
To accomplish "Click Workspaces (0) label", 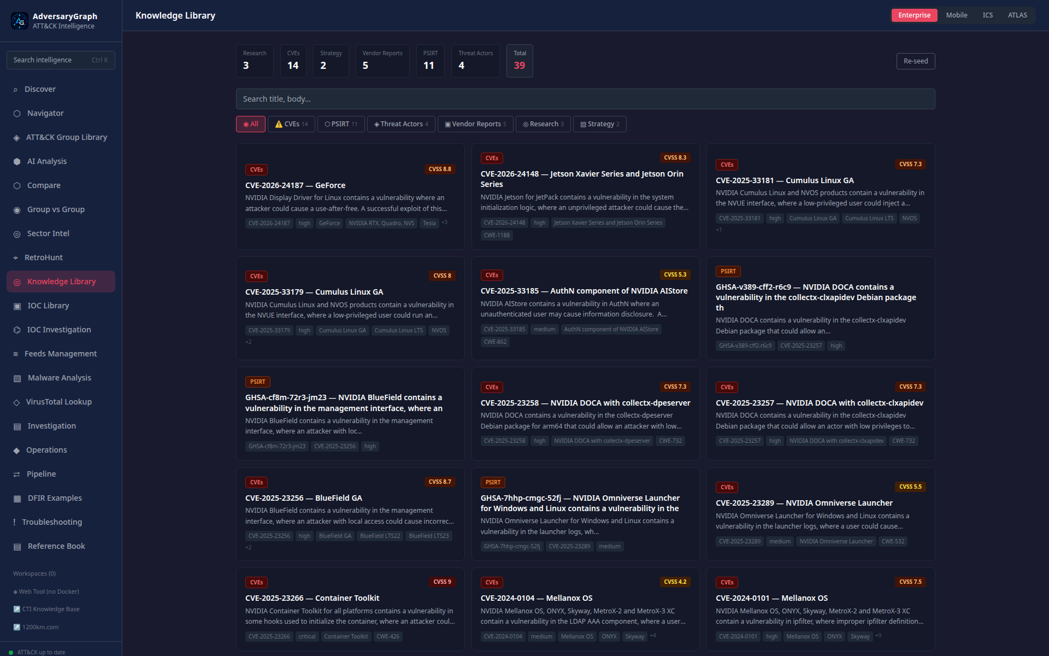I will click(34, 573).
